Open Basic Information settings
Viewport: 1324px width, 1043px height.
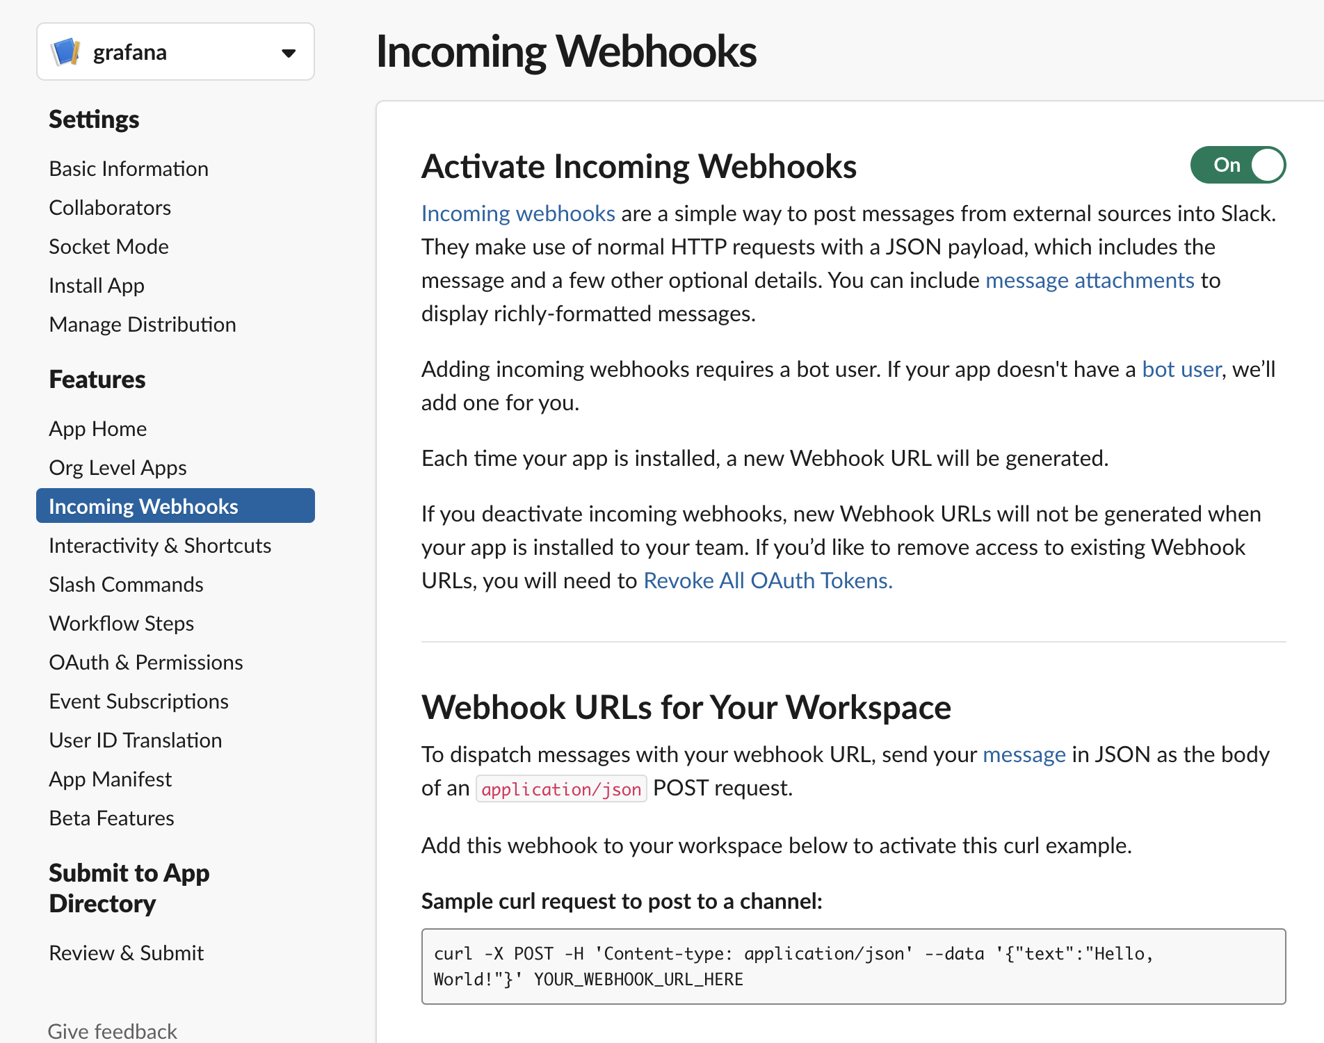pyautogui.click(x=129, y=169)
